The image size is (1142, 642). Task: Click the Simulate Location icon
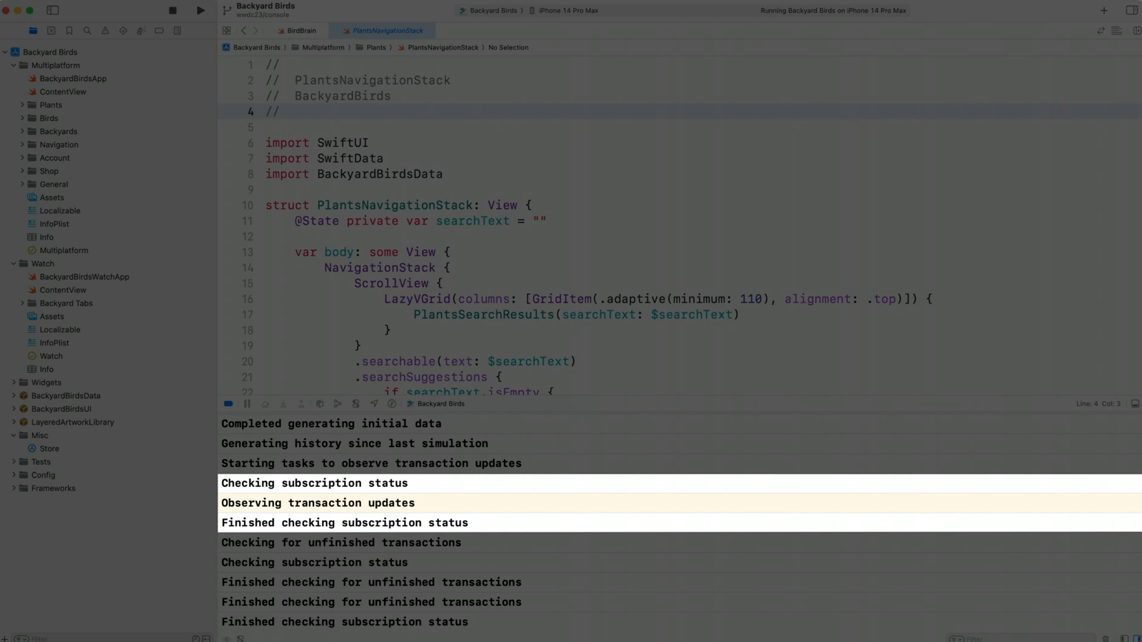point(374,404)
